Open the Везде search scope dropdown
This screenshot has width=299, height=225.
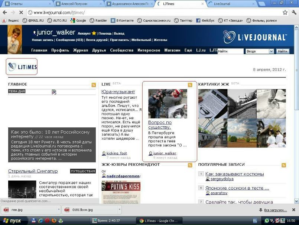(x=260, y=51)
